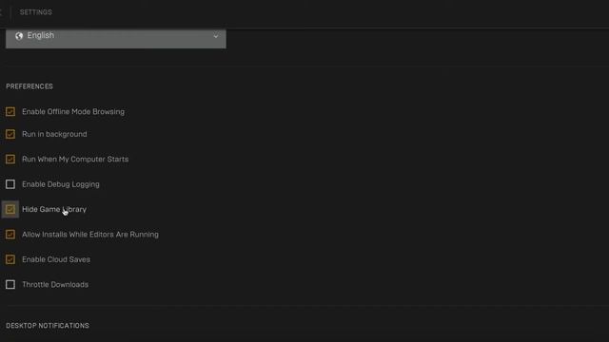Screen dimensions: 609x342
Task: Open the English language dropdown
Action: [x=116, y=38]
